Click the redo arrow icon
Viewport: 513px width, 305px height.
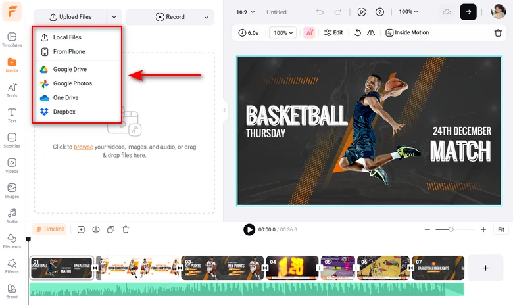(x=337, y=12)
